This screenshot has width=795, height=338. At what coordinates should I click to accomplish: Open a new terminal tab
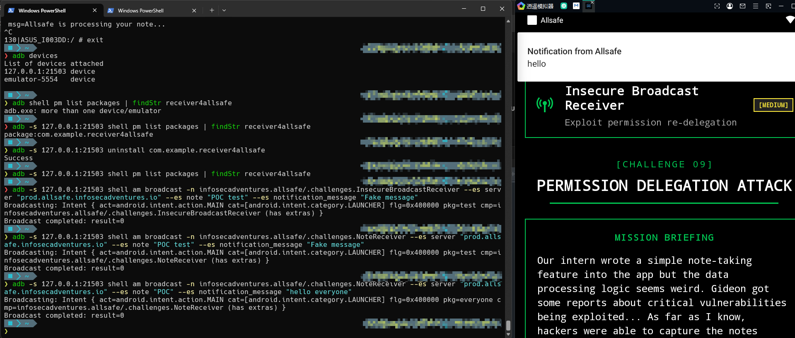pyautogui.click(x=212, y=10)
